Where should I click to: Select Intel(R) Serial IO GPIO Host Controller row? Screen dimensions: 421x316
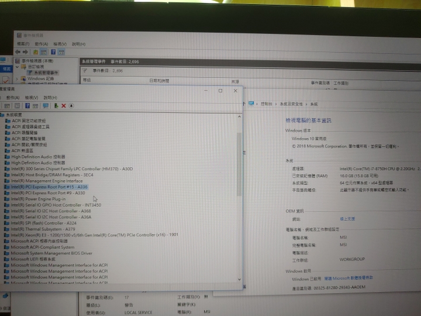pos(56,205)
